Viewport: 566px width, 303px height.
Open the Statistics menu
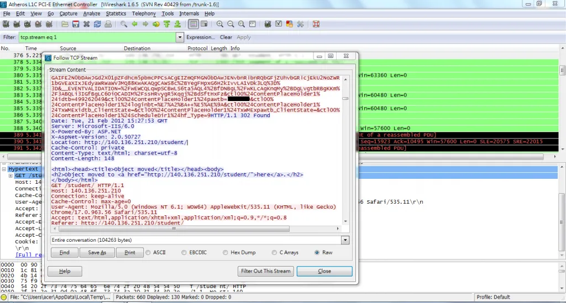tap(116, 13)
